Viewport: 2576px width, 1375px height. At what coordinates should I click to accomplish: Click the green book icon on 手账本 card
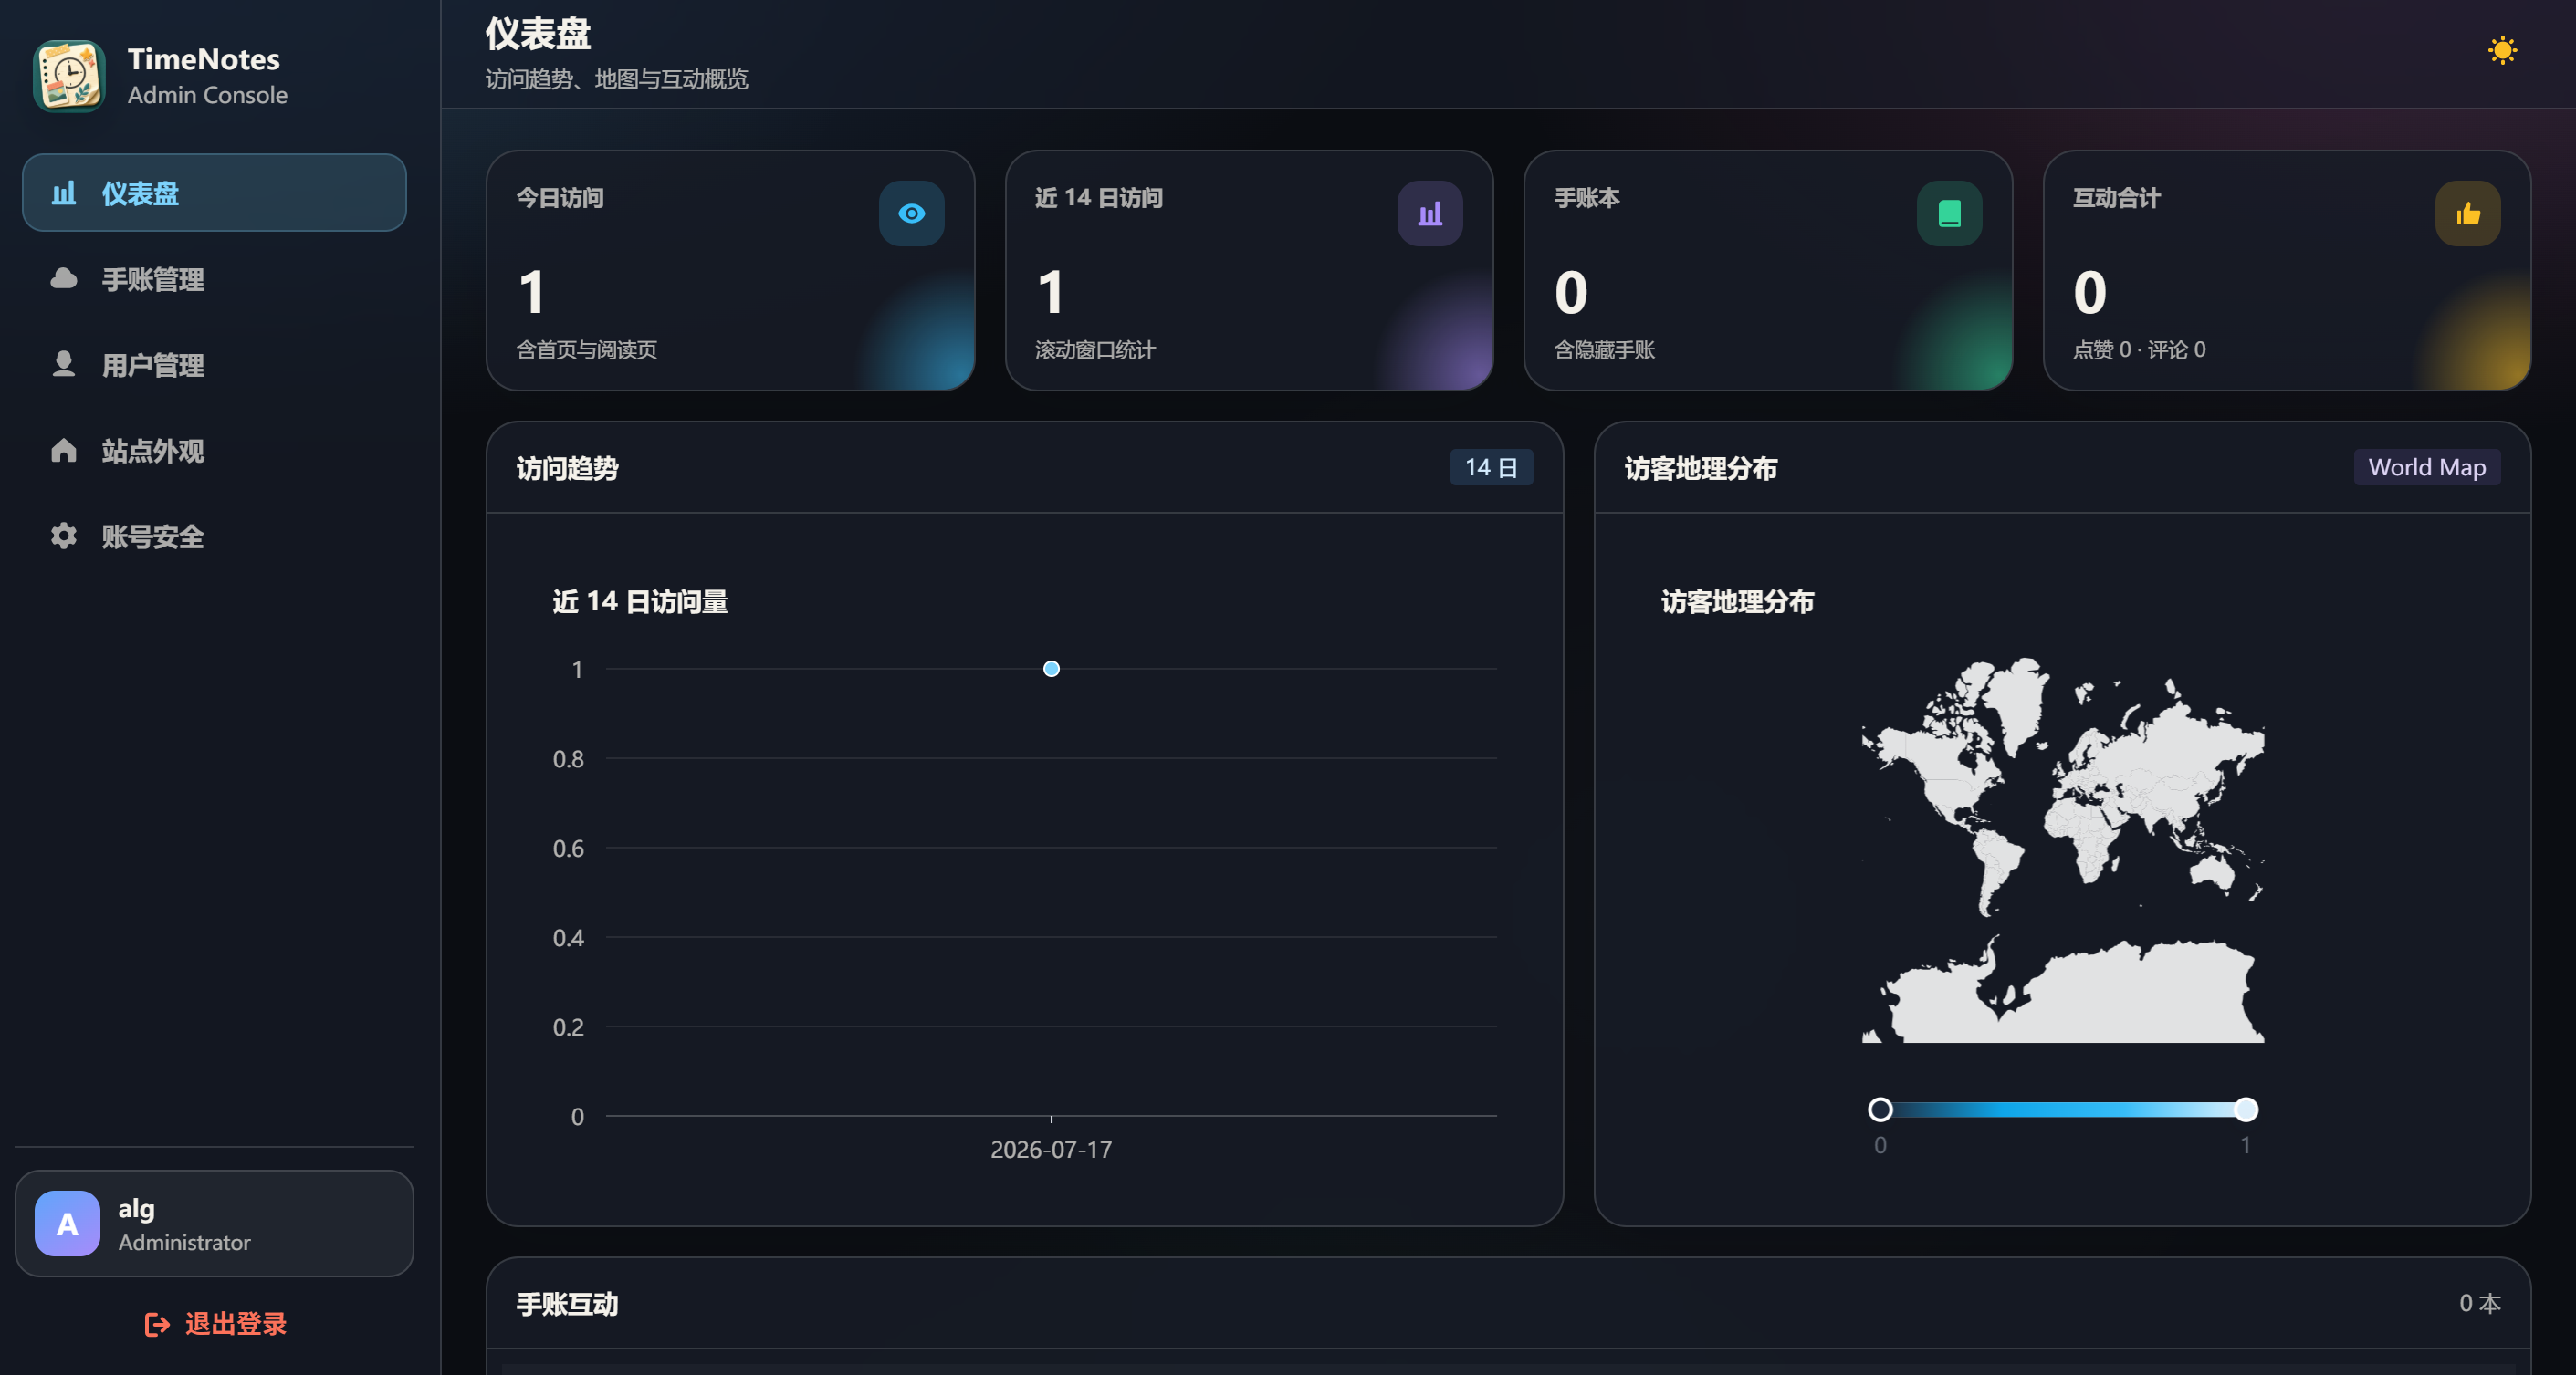[1949, 213]
